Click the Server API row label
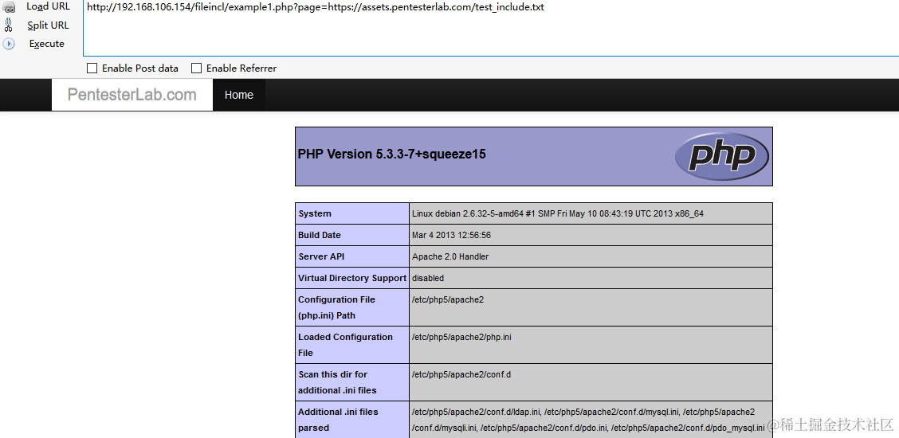This screenshot has width=899, height=438. tap(321, 256)
